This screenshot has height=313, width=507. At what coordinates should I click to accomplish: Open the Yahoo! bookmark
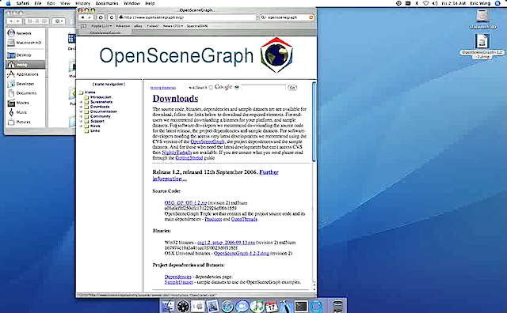[x=153, y=26]
